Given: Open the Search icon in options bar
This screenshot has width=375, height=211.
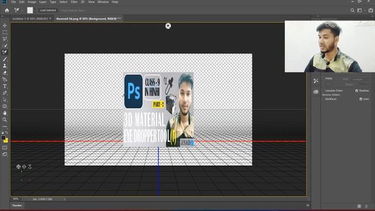Looking at the screenshot, I should coord(352,11).
